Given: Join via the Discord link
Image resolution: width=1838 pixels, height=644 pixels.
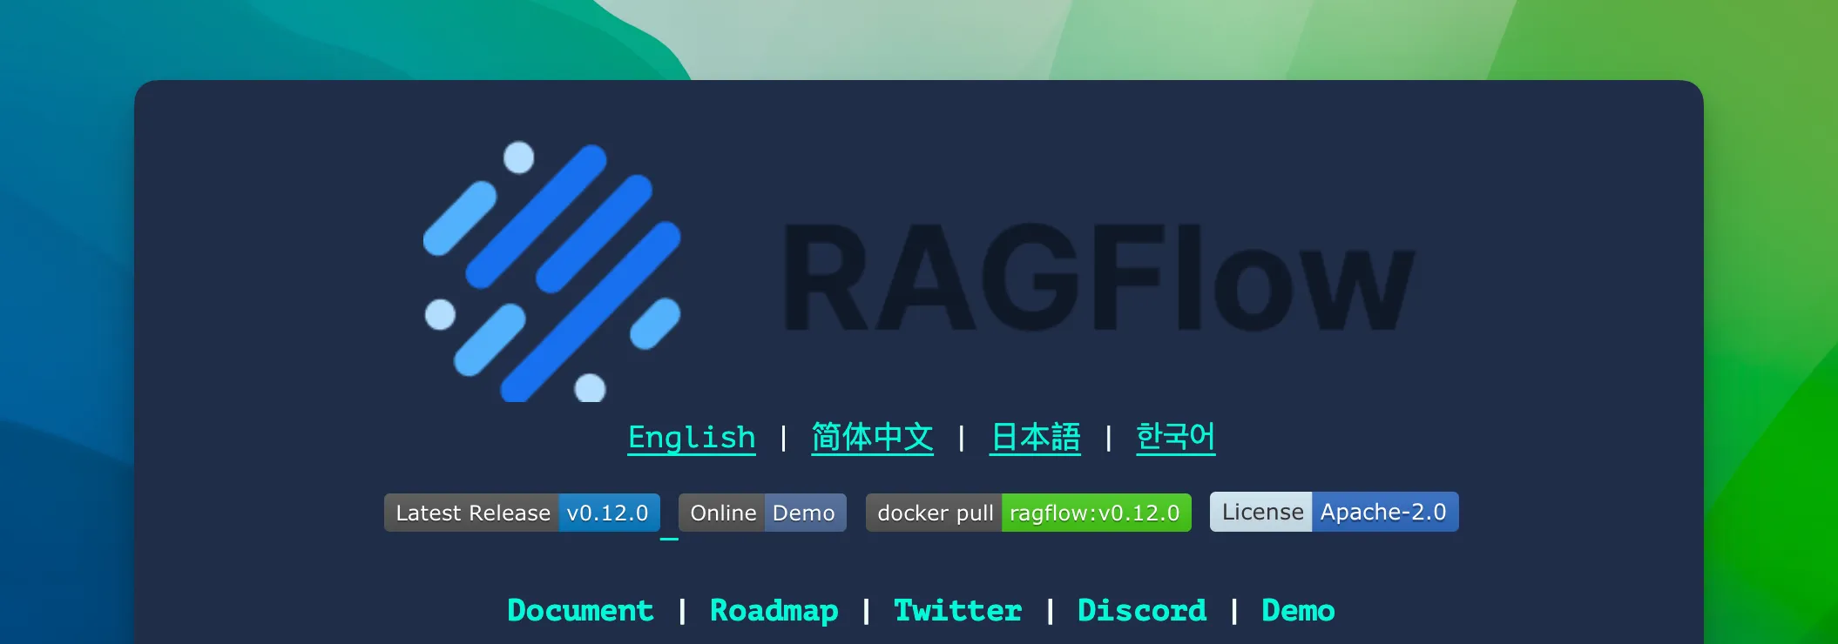Looking at the screenshot, I should pos(1142,610).
